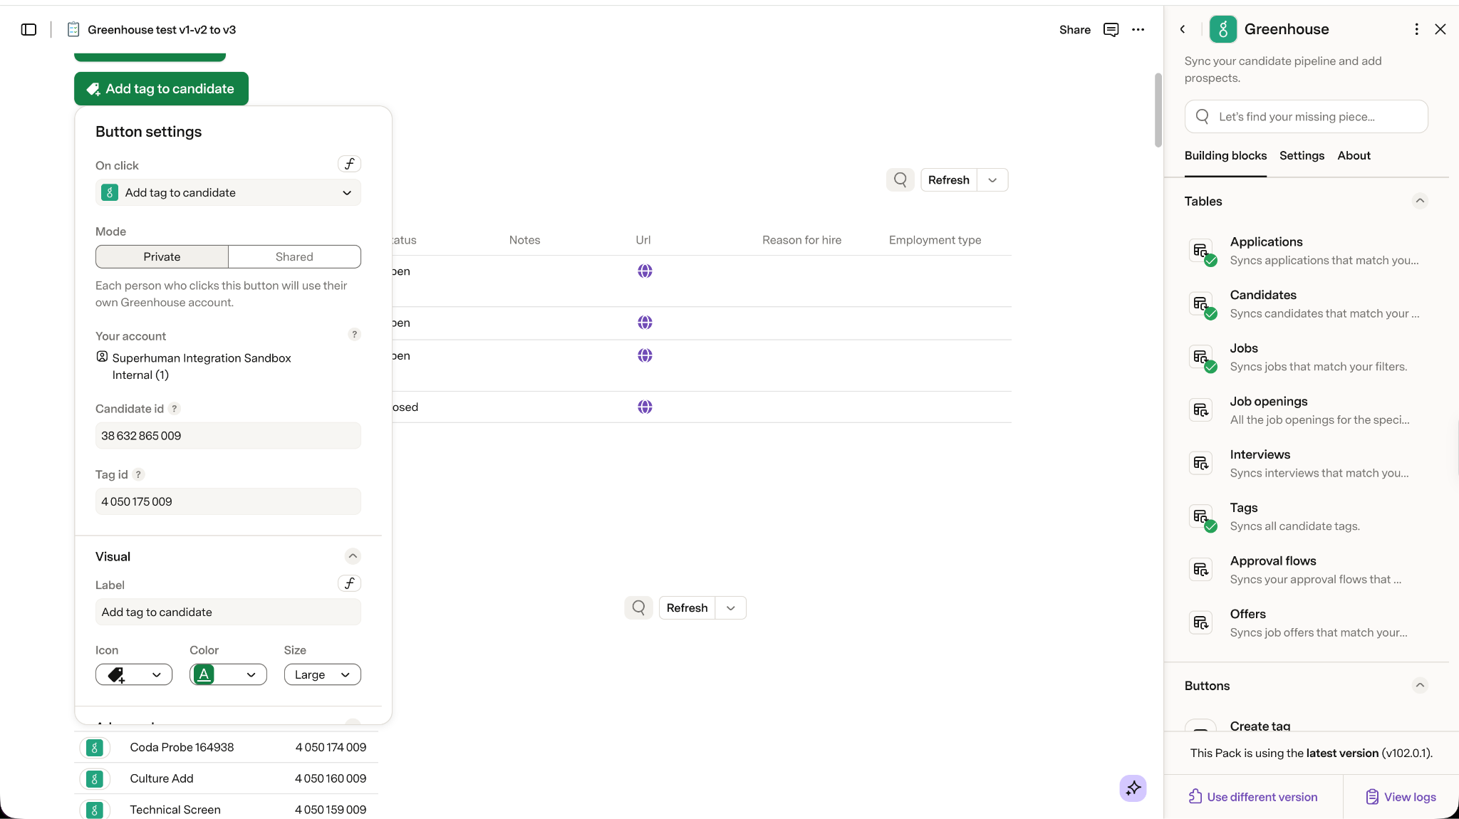The image size is (1459, 819).
Task: Open lower Refresh dropdown arrow
Action: point(731,607)
